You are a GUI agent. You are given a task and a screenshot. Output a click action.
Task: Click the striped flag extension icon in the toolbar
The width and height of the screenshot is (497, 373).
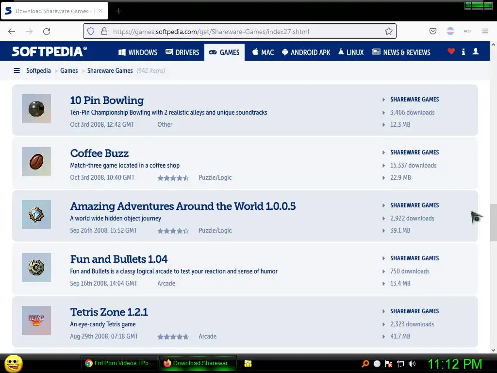tap(450, 31)
